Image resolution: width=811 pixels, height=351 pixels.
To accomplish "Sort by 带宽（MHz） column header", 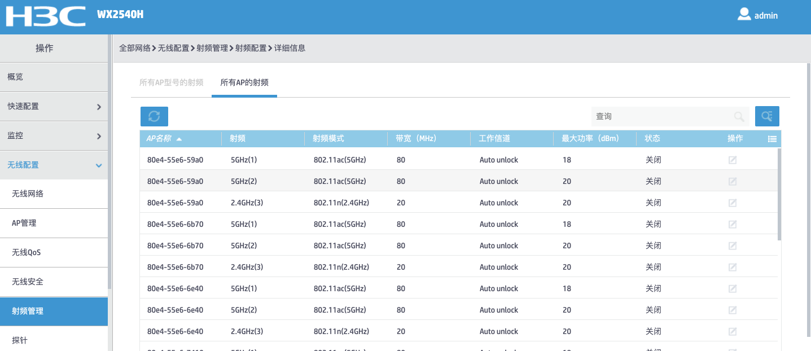I will click(x=429, y=139).
